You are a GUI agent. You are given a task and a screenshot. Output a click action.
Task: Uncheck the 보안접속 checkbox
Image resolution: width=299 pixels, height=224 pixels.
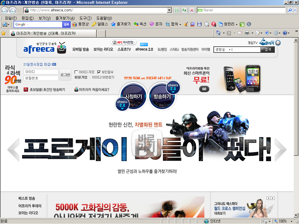tap(99, 72)
